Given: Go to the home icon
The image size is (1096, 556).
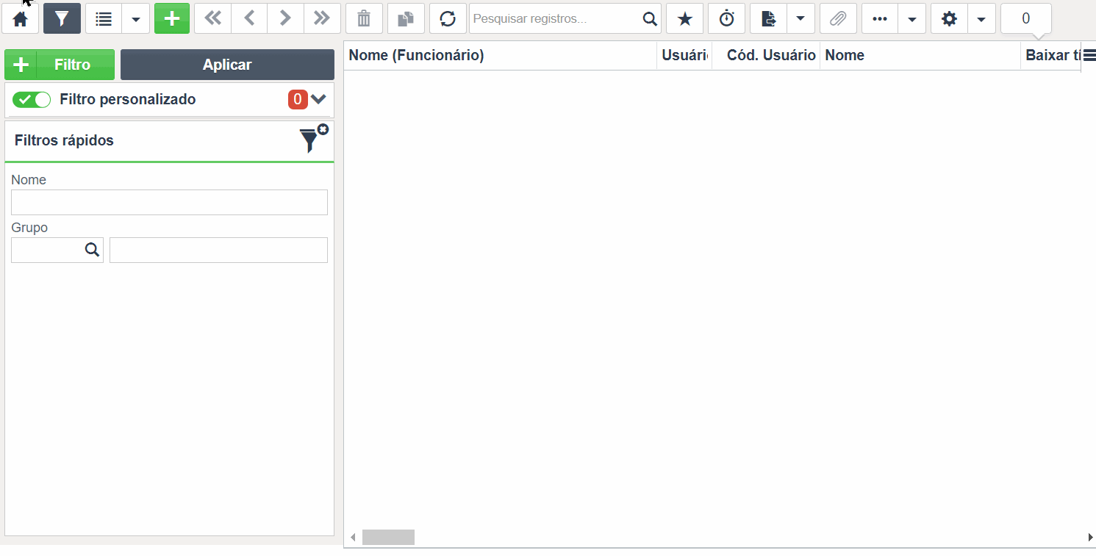Looking at the screenshot, I should tap(20, 19).
